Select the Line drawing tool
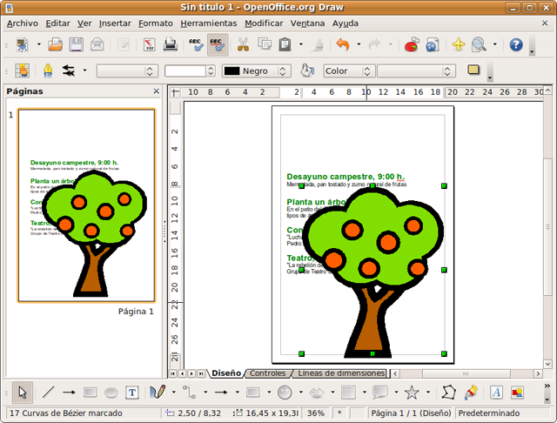This screenshot has height=423, width=557. (x=48, y=393)
